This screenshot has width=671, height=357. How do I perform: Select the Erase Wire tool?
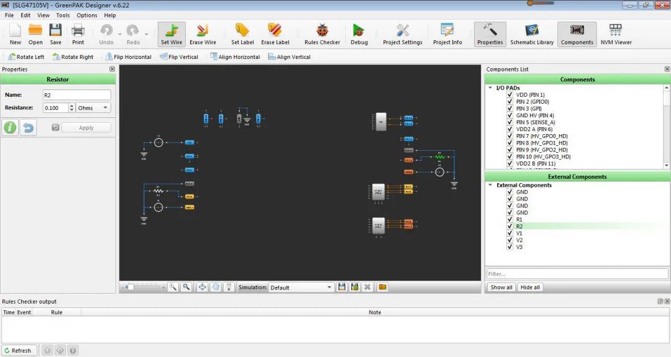(x=203, y=34)
